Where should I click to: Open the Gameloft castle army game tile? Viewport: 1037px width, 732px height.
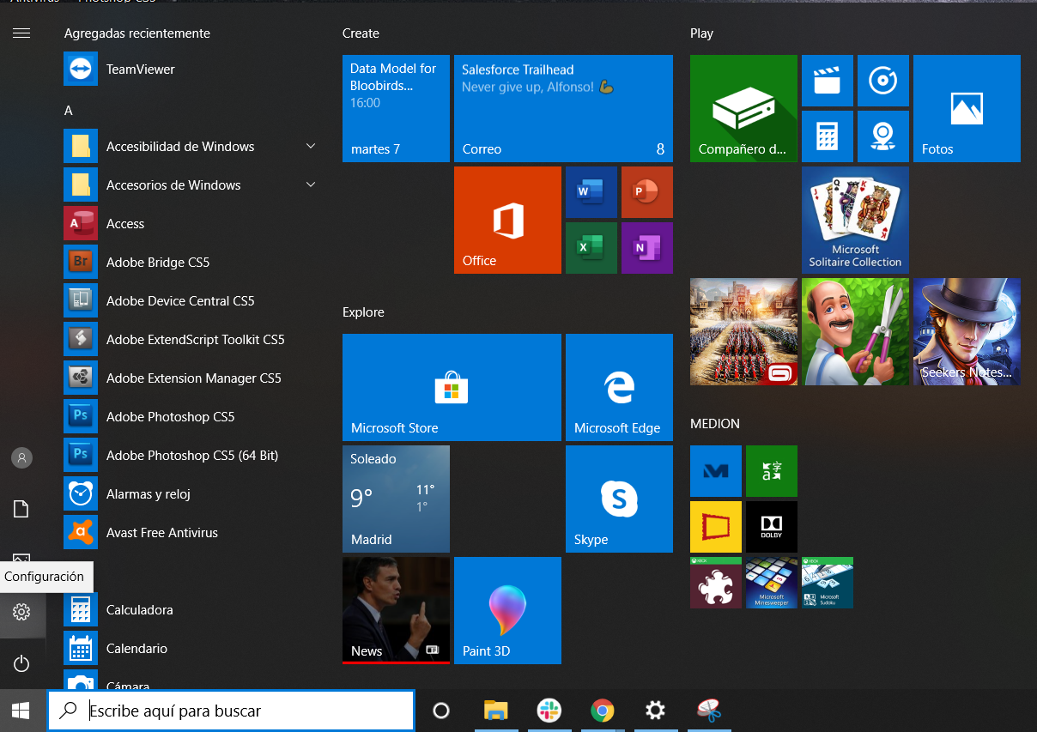pos(743,331)
